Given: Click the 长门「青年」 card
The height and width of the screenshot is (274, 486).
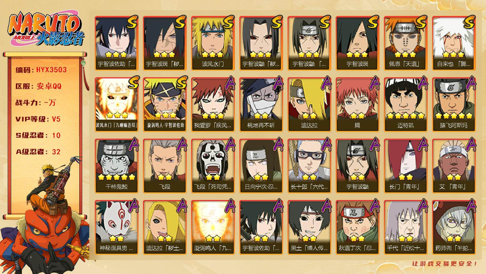Looking at the screenshot, I should (x=406, y=166).
